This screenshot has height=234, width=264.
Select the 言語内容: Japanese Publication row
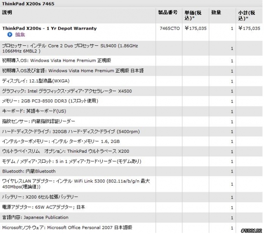131,217
